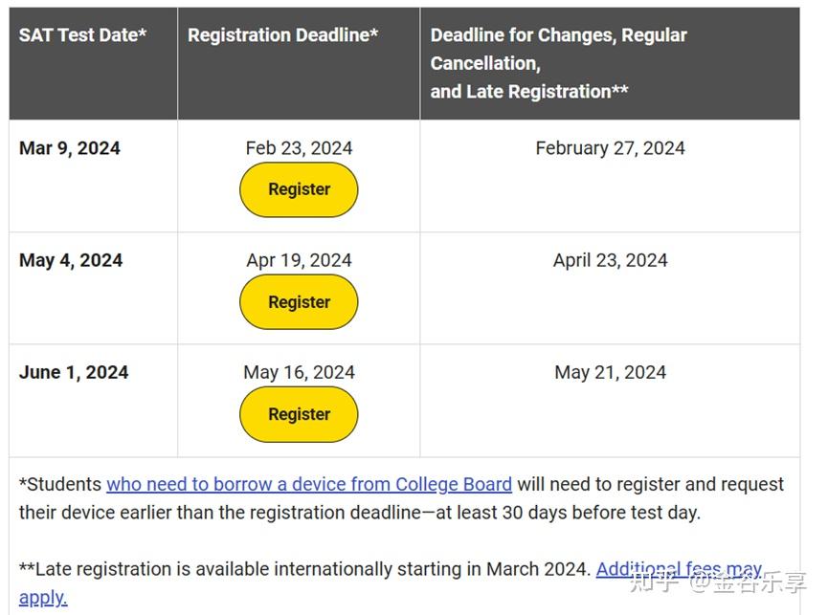828x615 pixels.
Task: Select the SAT Test Date column header
Action: tap(83, 34)
